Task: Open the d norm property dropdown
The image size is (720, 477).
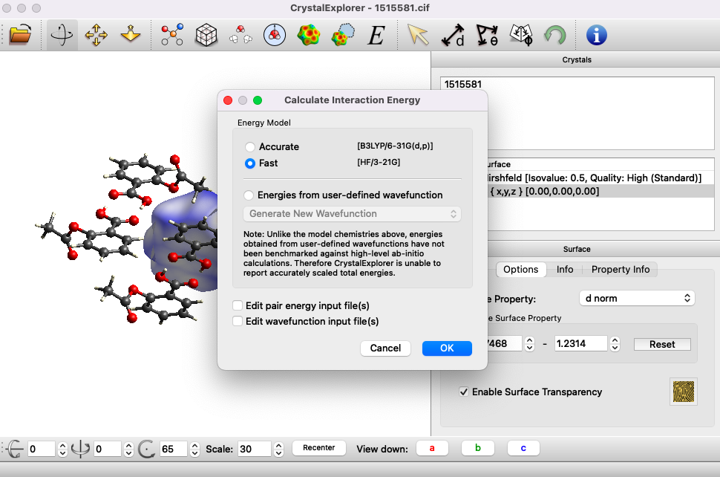Action: pos(638,298)
